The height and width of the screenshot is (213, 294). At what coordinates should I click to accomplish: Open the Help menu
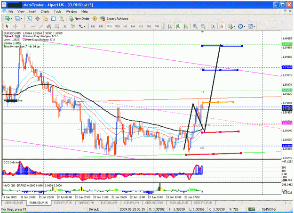(85, 11)
